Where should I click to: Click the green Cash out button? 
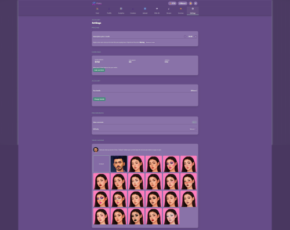[x=99, y=70]
